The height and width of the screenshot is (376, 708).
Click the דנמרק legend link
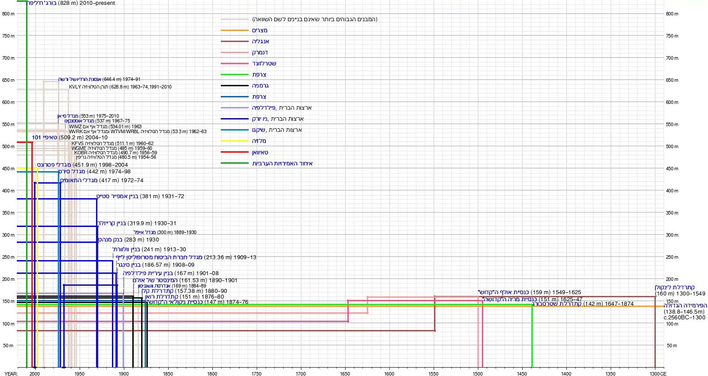260,52
